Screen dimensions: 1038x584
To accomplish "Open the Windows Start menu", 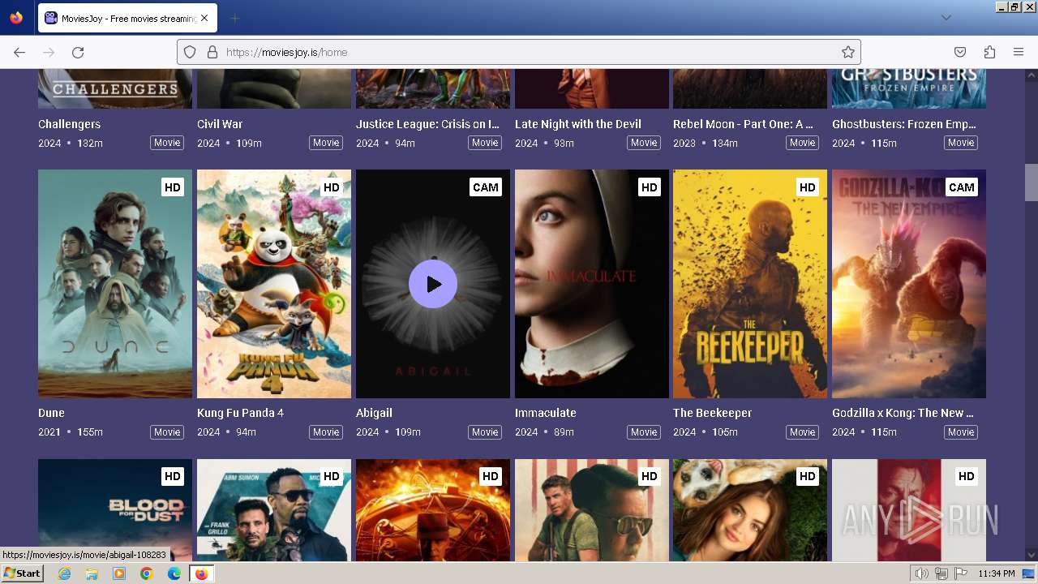I will [x=22, y=573].
